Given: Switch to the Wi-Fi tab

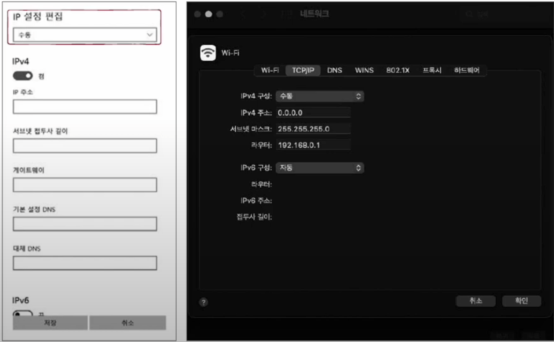Looking at the screenshot, I should [270, 70].
